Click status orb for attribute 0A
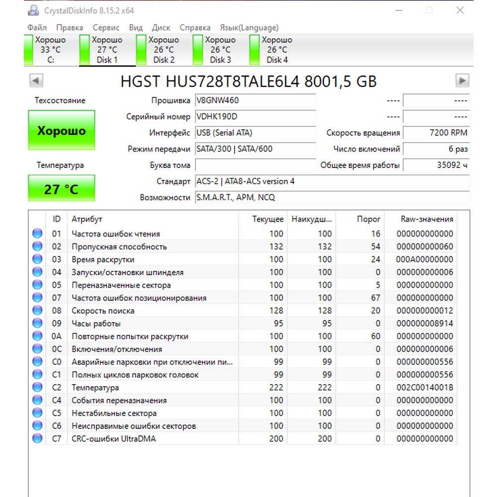This screenshot has width=497, height=497. [x=37, y=335]
